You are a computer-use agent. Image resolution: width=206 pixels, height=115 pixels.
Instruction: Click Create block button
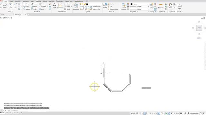click(110, 4)
